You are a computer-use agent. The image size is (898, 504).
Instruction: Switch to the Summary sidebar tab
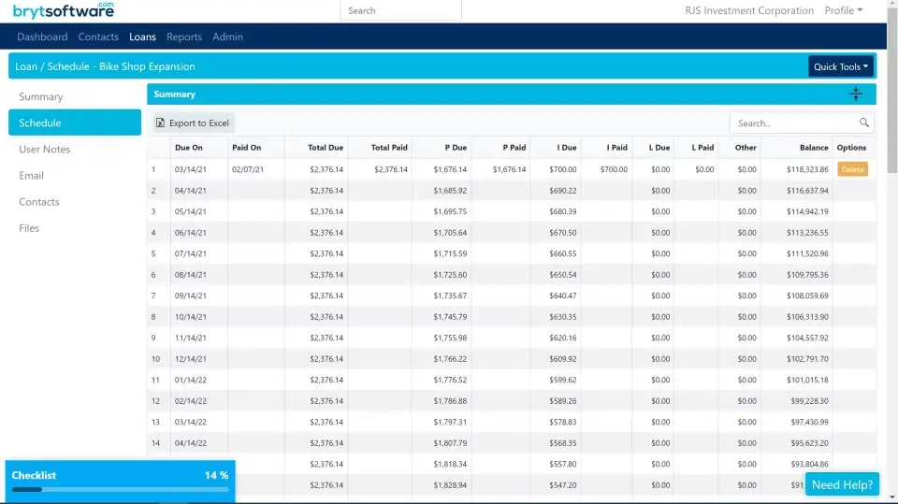point(41,97)
